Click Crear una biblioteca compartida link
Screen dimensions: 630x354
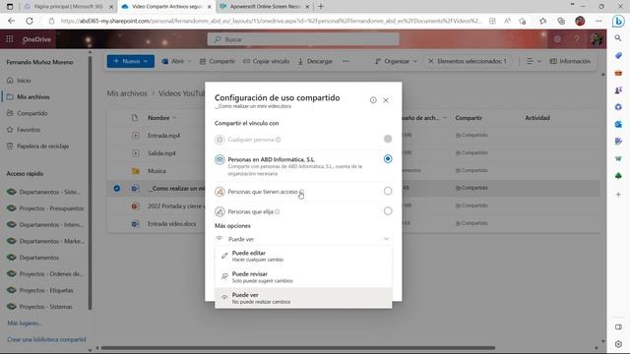click(x=46, y=339)
